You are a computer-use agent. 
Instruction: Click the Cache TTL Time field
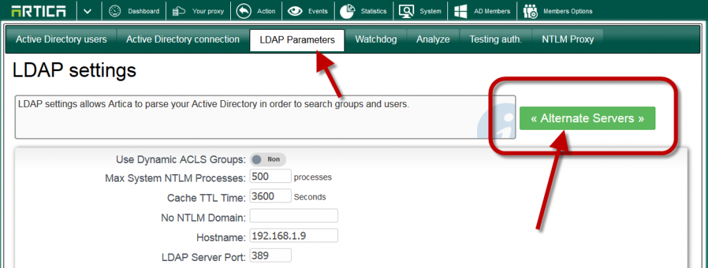[x=270, y=196]
